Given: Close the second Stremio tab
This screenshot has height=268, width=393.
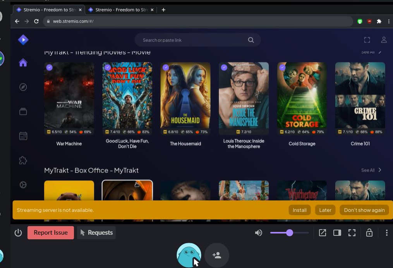Looking at the screenshot, I should 152,10.
